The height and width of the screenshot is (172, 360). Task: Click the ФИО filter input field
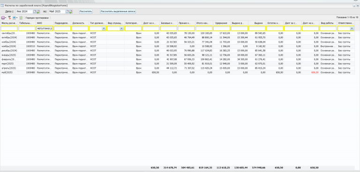click(45, 29)
